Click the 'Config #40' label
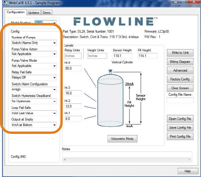This screenshot has width=201, height=177. 18,157
